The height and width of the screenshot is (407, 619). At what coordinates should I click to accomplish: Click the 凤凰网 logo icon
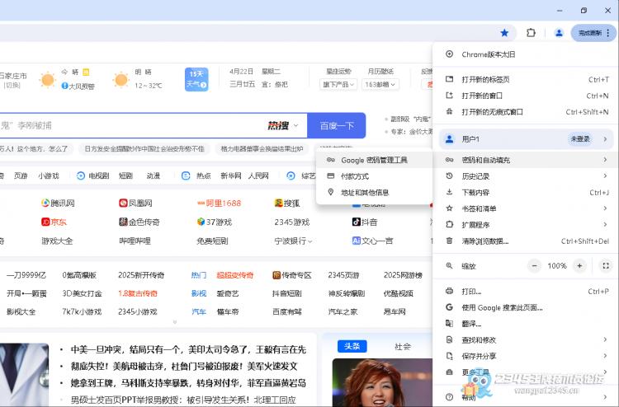point(123,203)
